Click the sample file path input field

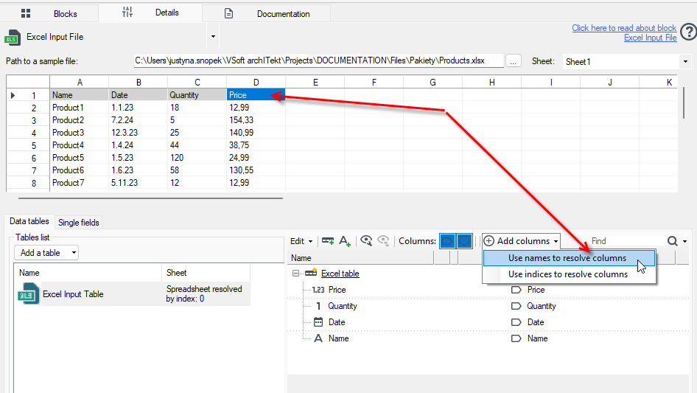point(319,61)
